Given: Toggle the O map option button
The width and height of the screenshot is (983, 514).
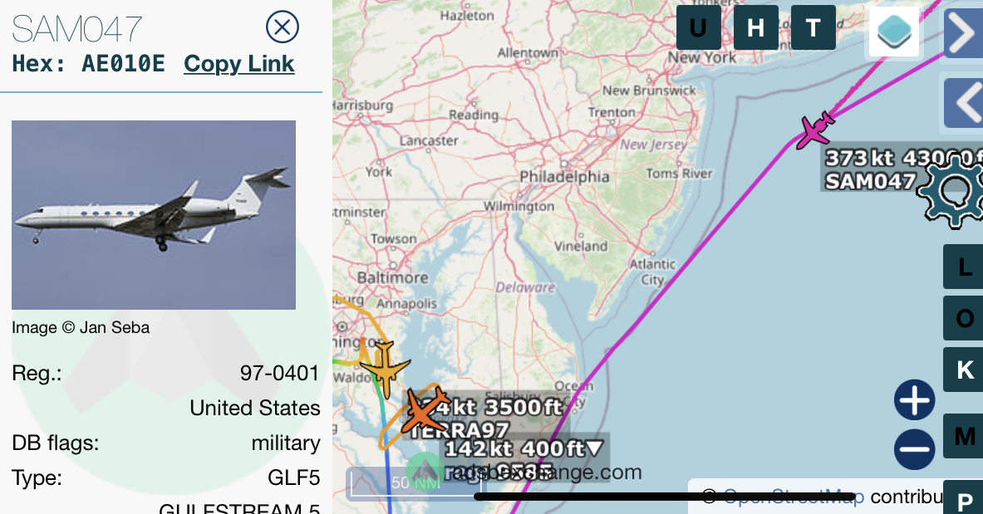Looking at the screenshot, I should pos(964,318).
